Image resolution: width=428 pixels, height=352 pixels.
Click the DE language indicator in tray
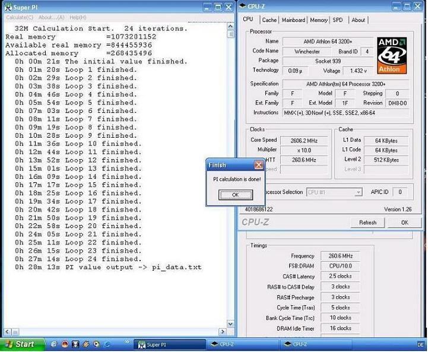coord(420,345)
